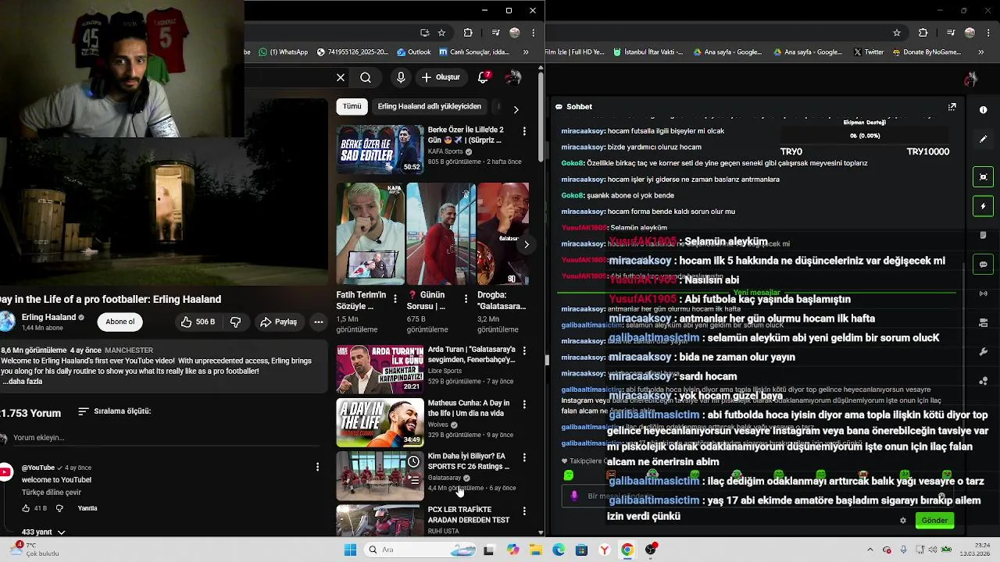Show more bookmarks in left browser
Image resolution: width=1000 pixels, height=562 pixels.
click(526, 52)
